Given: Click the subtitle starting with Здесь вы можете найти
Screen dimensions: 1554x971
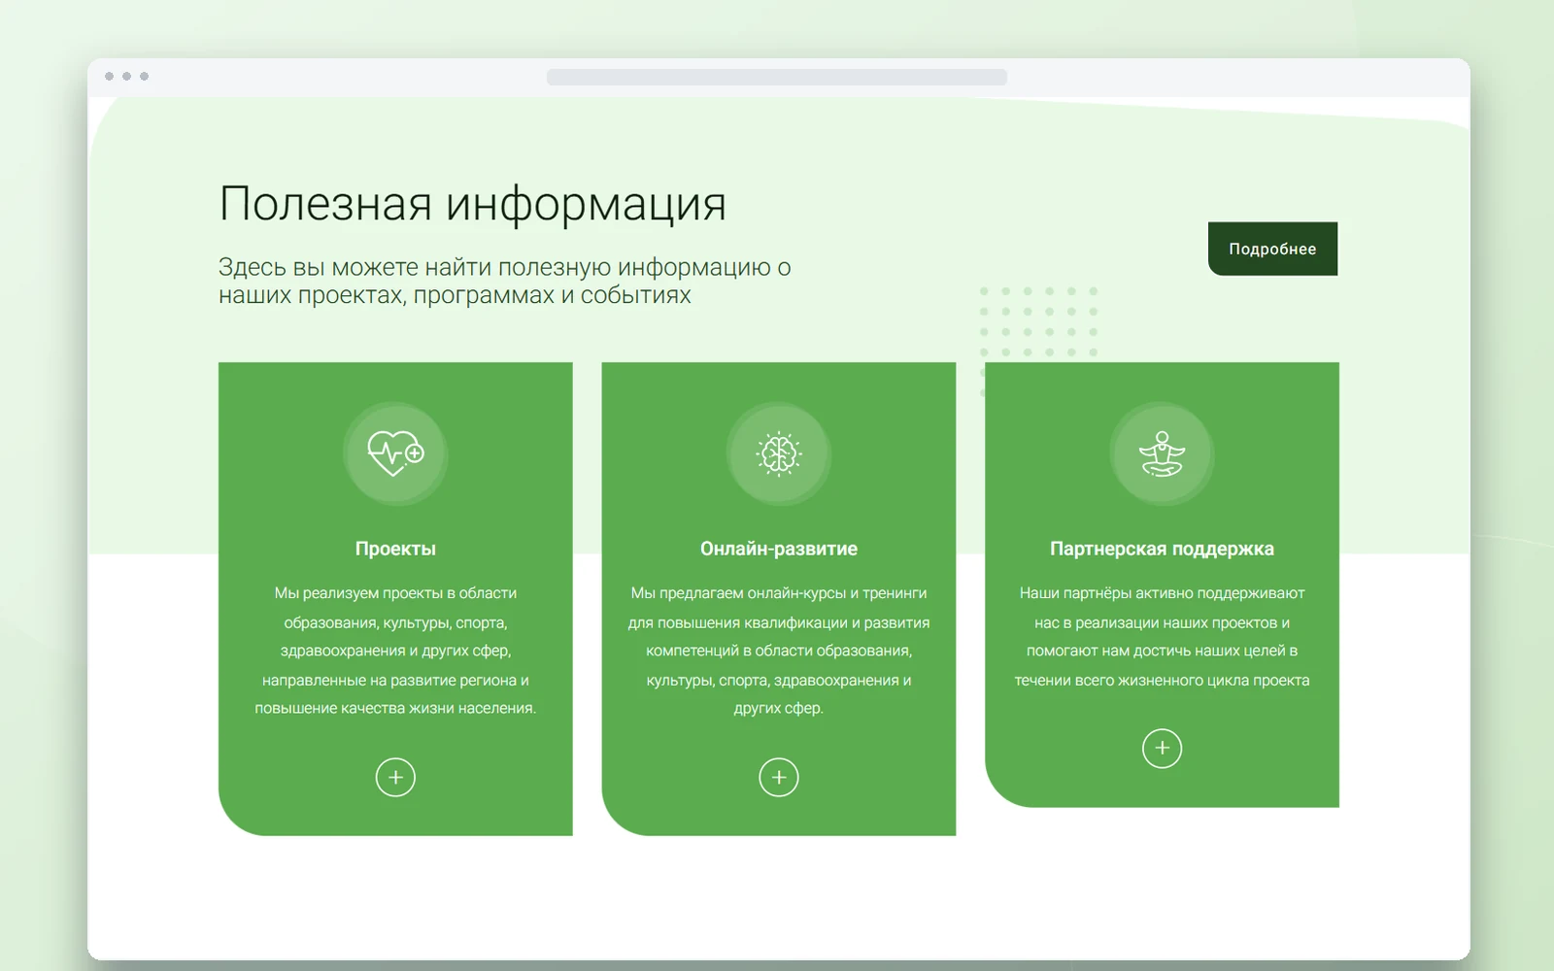Looking at the screenshot, I should (505, 281).
